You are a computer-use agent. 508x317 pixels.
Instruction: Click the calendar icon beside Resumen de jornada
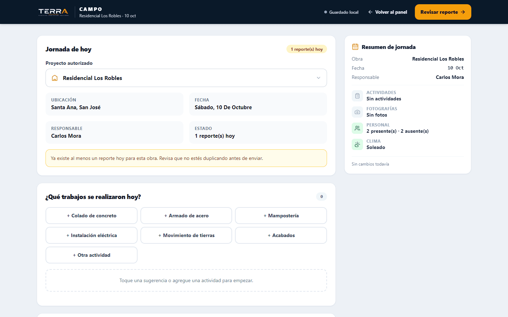tap(355, 47)
